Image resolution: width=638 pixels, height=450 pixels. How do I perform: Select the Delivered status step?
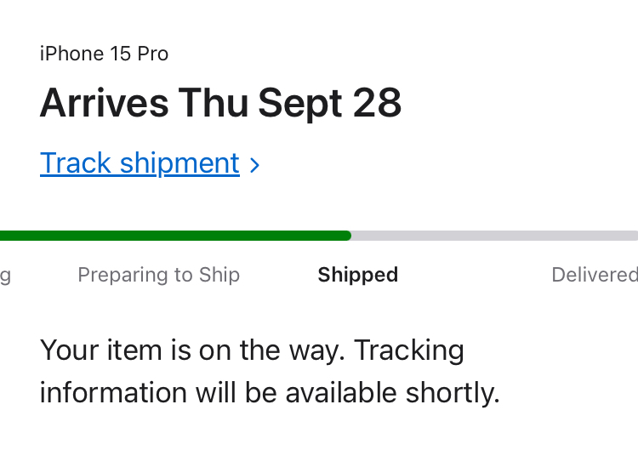pyautogui.click(x=594, y=275)
